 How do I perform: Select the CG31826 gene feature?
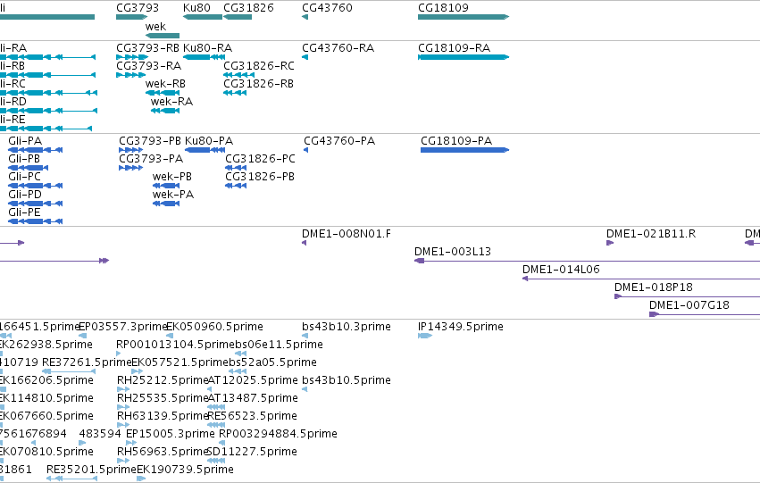(x=238, y=17)
